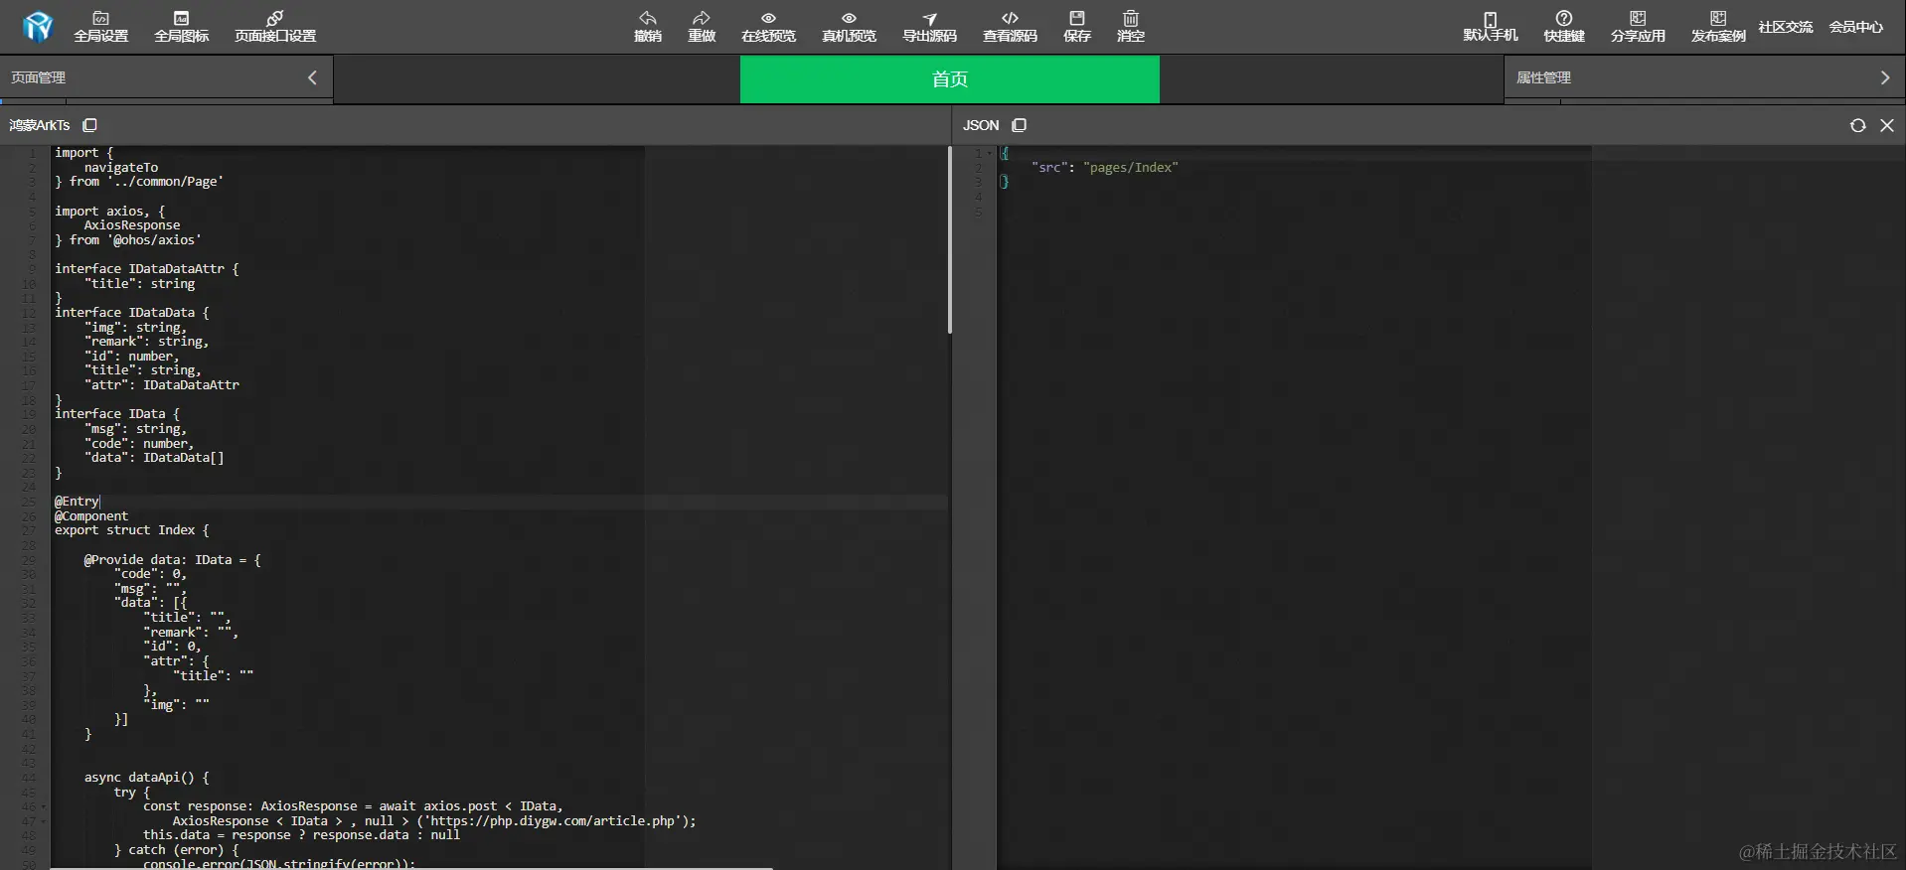
Task: Undo with the 撤销 button
Action: tap(648, 27)
